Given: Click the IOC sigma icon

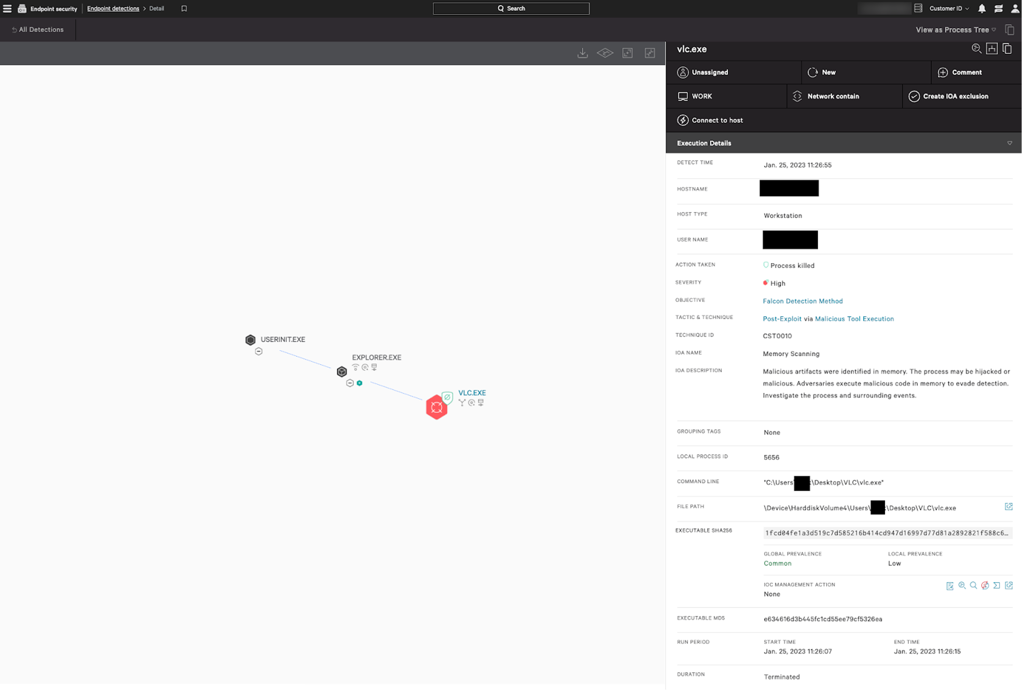Looking at the screenshot, I should [997, 586].
